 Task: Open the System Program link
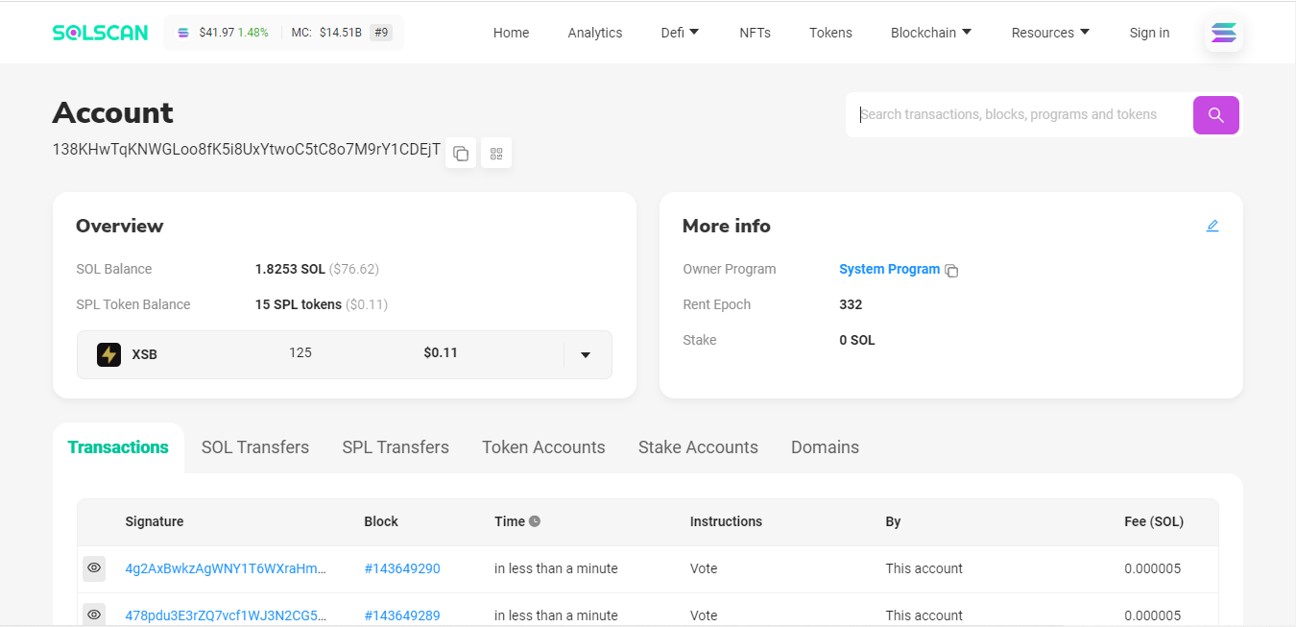tap(889, 270)
